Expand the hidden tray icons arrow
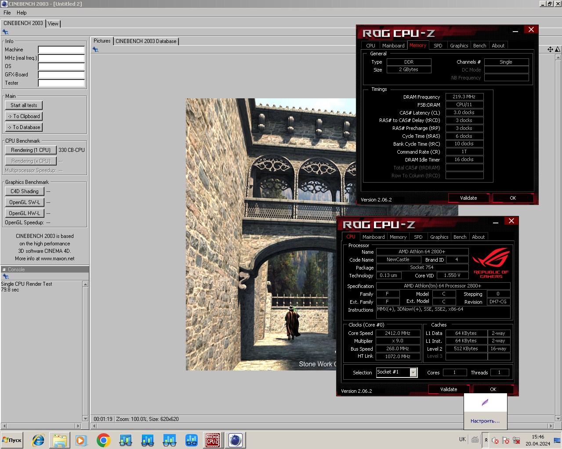The height and width of the screenshot is (449, 562). point(486,440)
